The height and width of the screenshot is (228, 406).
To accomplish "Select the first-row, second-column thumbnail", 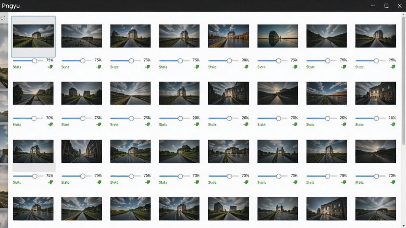I will click(x=82, y=36).
